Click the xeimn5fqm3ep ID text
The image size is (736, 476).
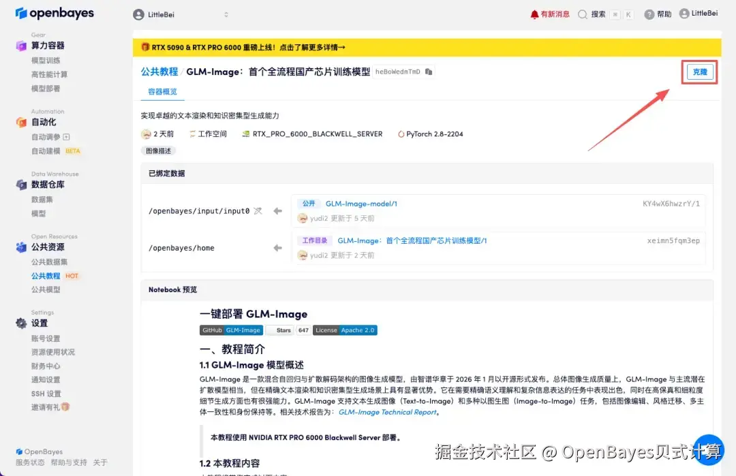[673, 240]
